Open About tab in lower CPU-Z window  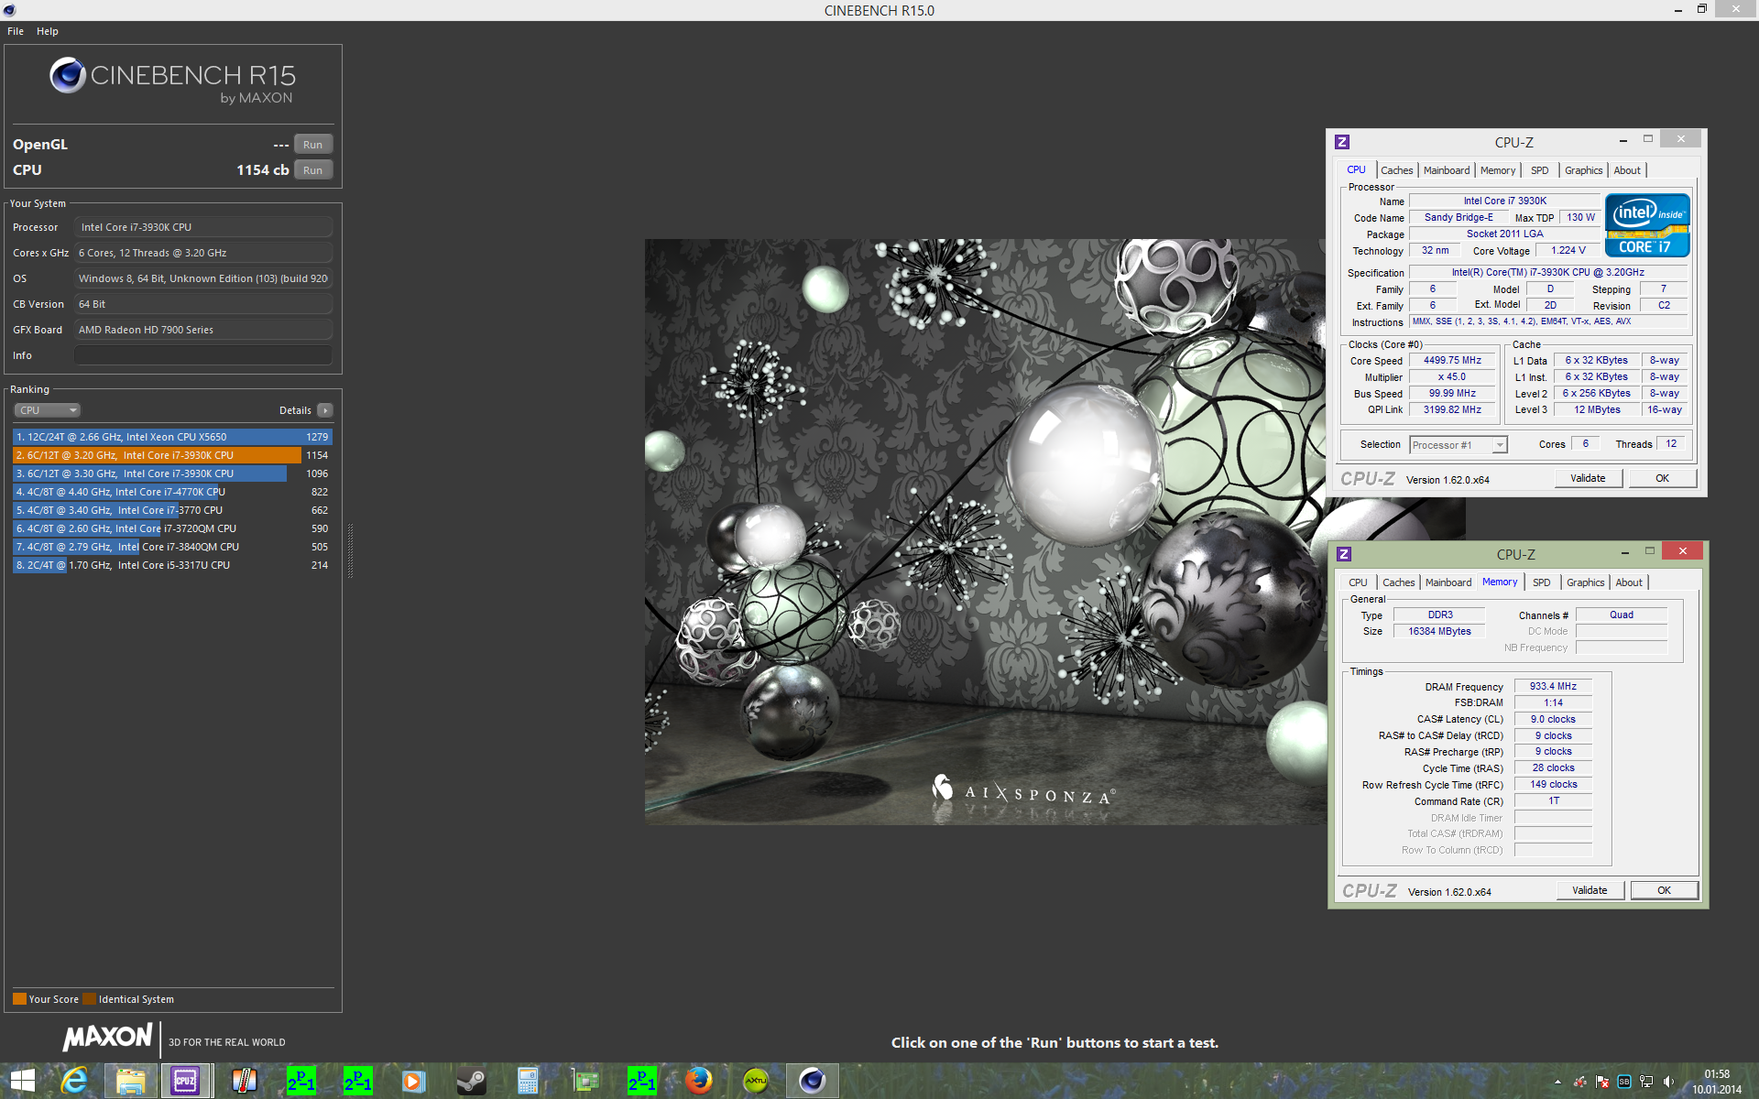click(1629, 582)
